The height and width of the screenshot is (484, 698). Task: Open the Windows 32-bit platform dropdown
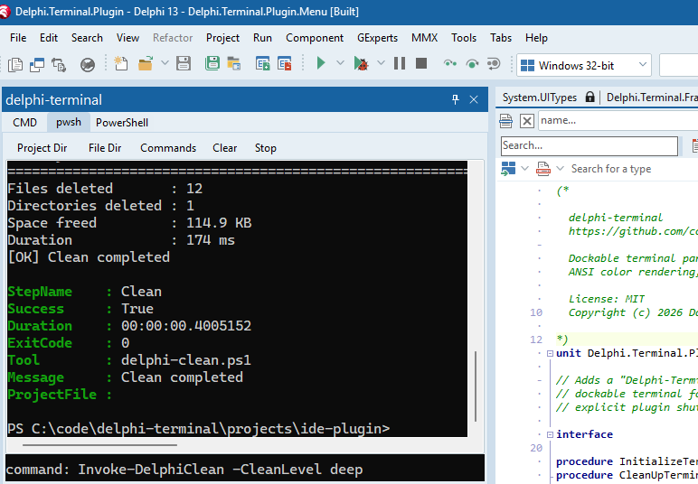pyautogui.click(x=583, y=65)
